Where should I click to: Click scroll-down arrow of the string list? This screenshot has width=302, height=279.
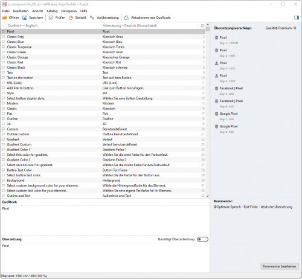click(208, 196)
